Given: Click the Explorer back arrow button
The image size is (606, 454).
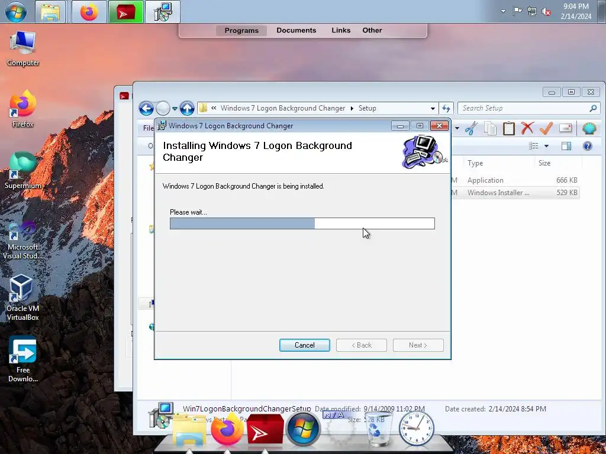Looking at the screenshot, I should (x=147, y=109).
